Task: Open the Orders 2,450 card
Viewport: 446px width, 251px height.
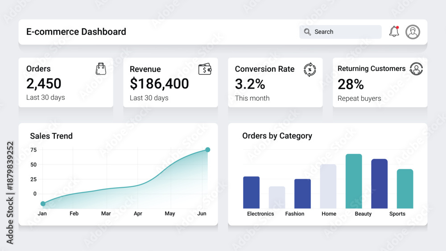Action: click(66, 82)
